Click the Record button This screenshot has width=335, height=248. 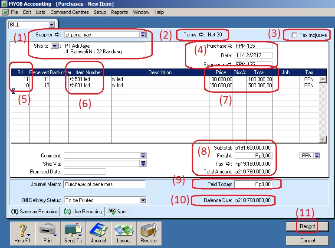tap(307, 226)
